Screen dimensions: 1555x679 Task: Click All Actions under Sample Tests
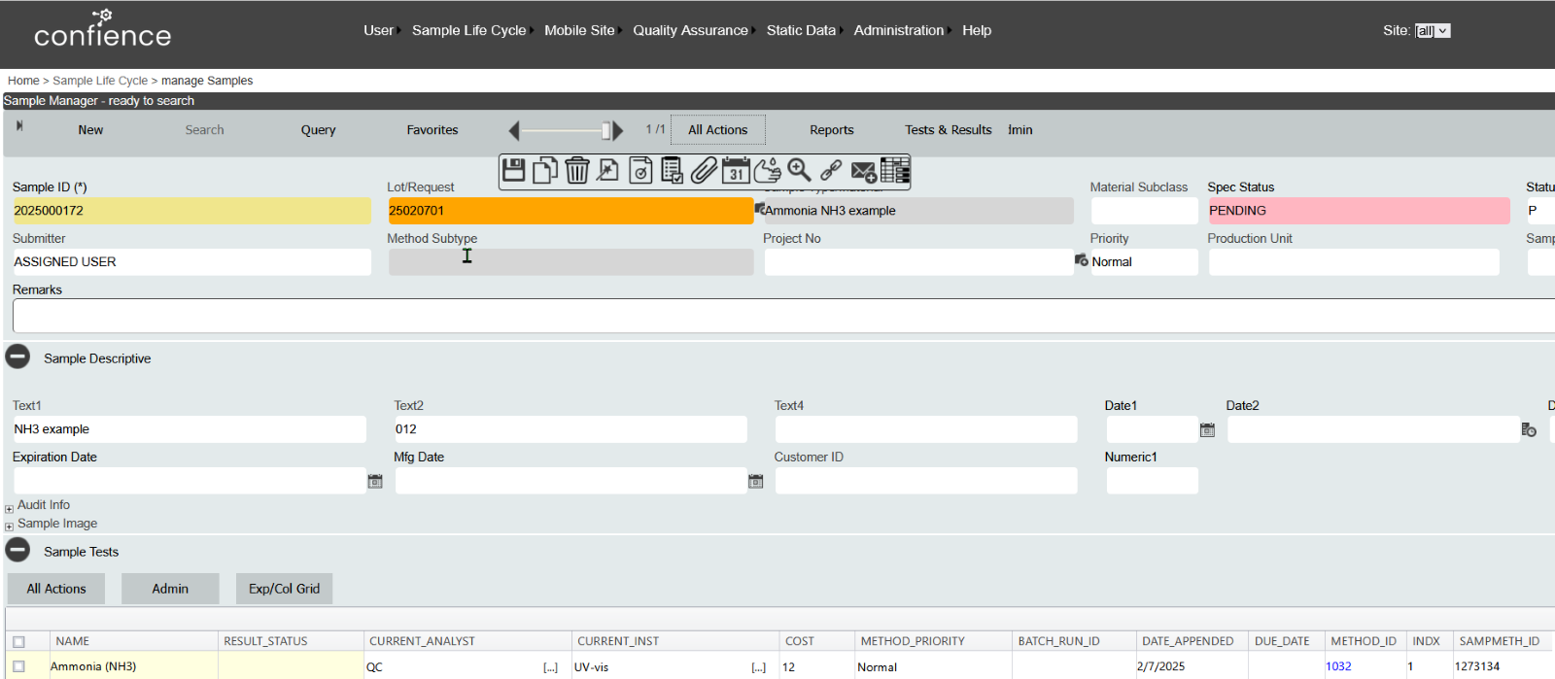[x=56, y=589]
